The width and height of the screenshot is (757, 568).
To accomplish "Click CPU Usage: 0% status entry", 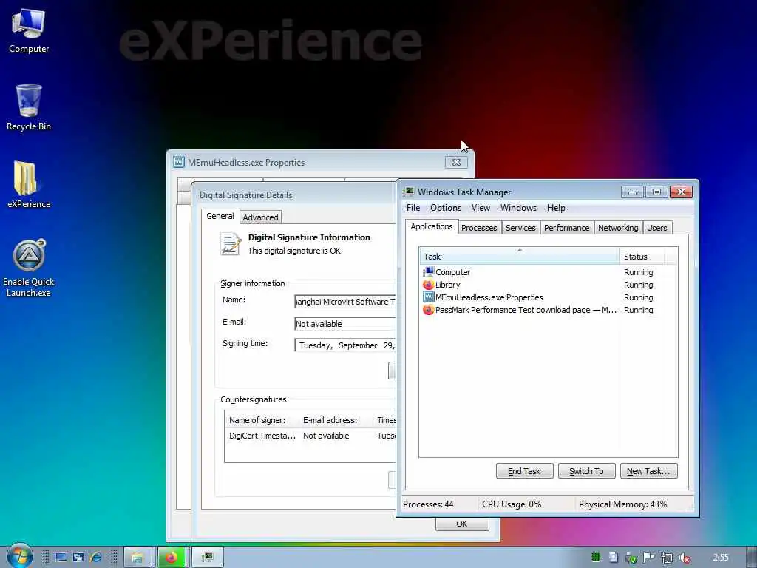I will coord(512,504).
